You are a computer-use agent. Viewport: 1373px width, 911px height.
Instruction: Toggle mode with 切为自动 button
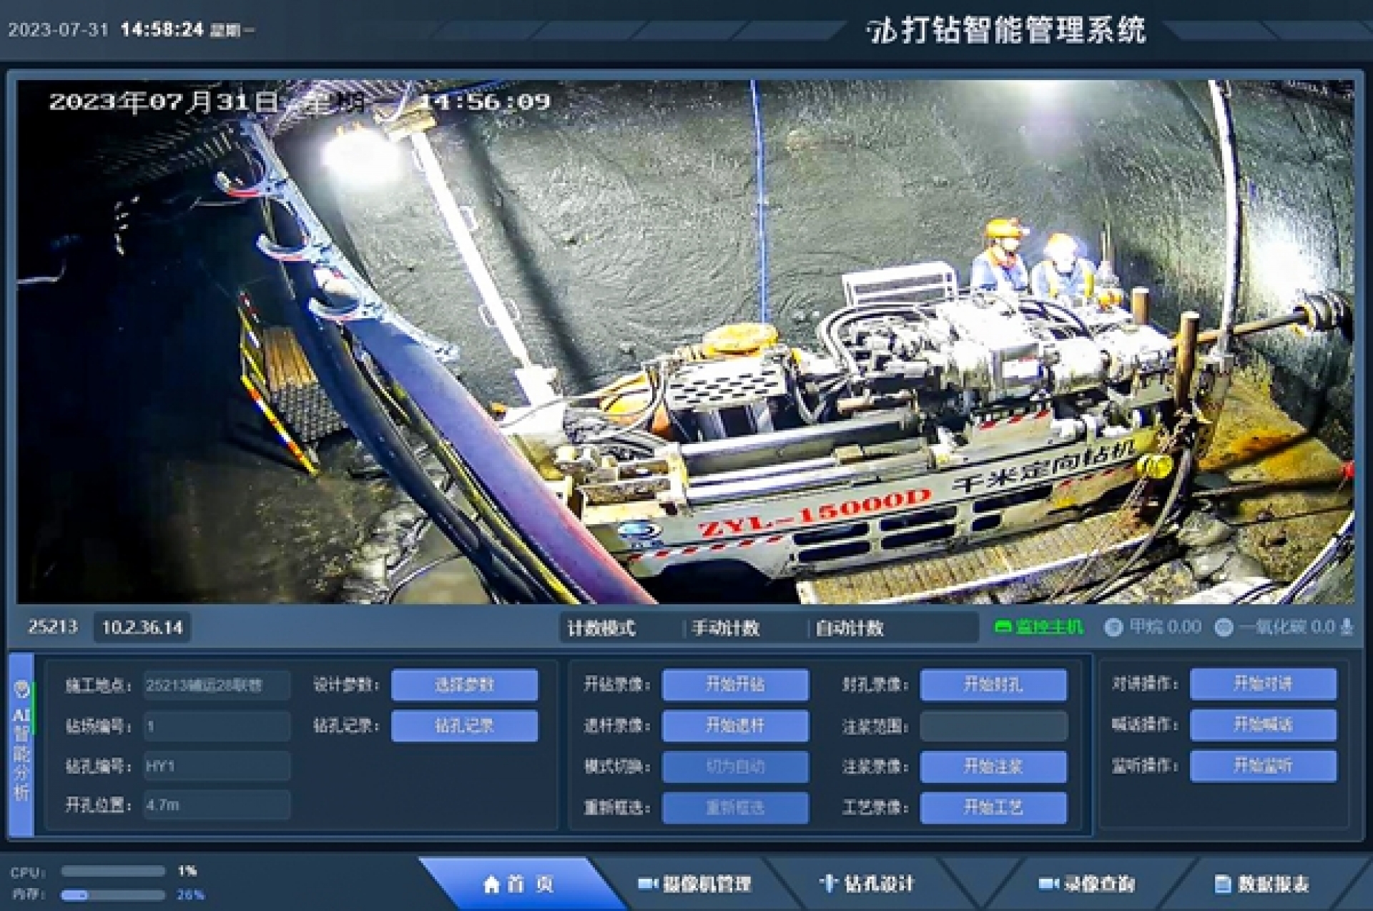coord(735,767)
